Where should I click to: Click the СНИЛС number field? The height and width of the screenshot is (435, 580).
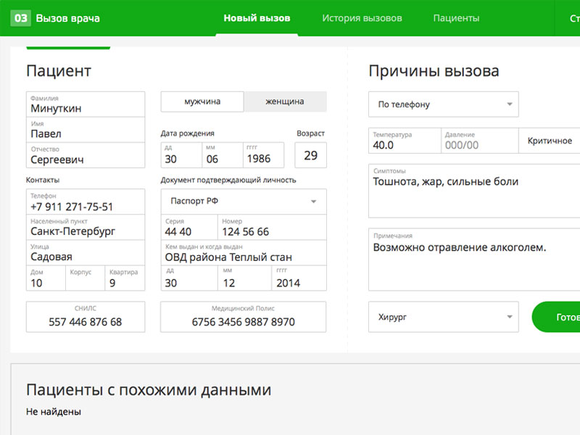[x=86, y=316]
